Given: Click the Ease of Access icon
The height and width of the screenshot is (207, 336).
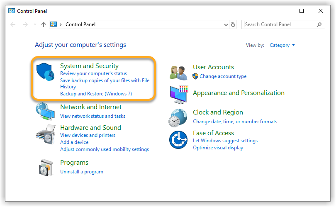Looking at the screenshot, I should (x=178, y=140).
